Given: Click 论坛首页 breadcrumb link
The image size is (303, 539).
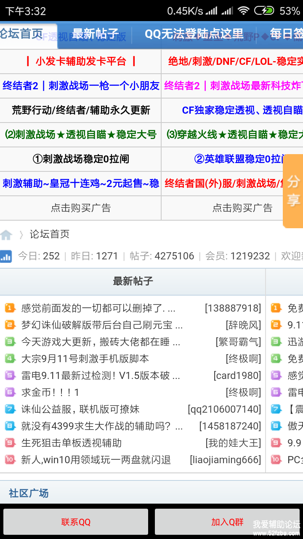Looking at the screenshot, I should [x=50, y=235].
